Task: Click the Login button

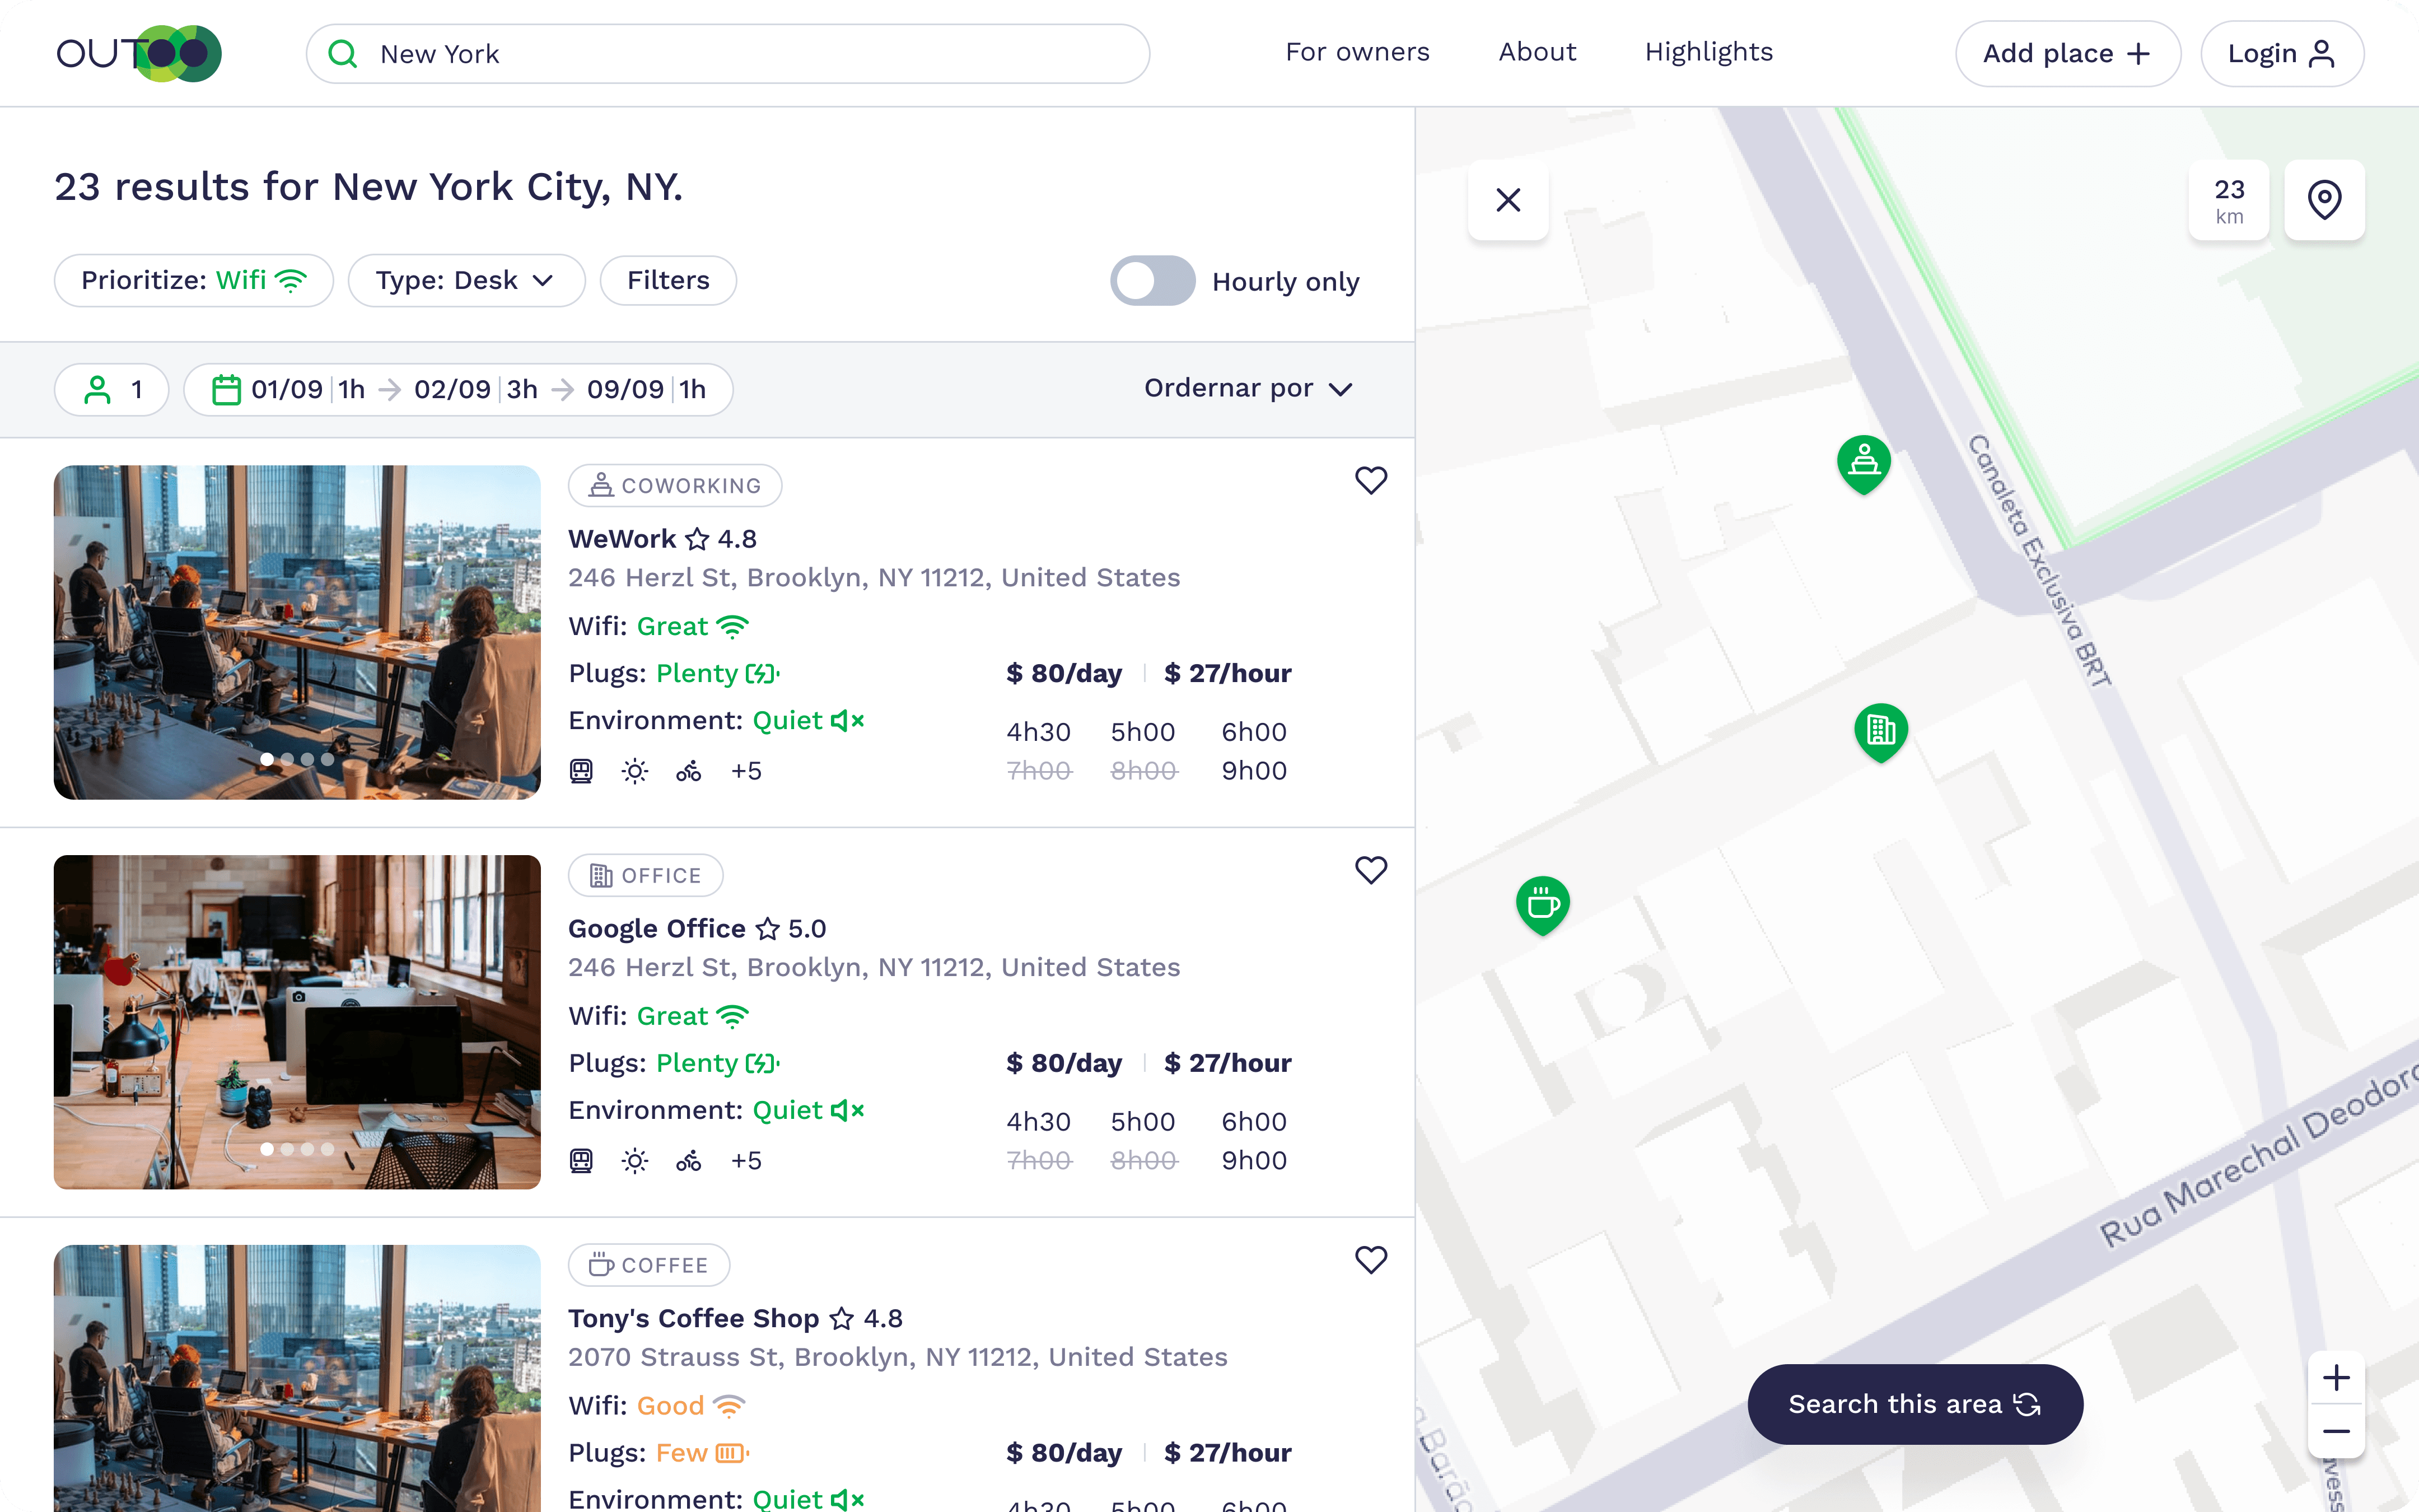Action: 2282,53
